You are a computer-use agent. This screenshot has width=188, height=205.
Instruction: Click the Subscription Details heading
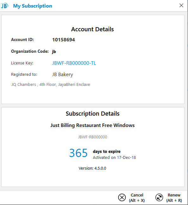point(93,114)
